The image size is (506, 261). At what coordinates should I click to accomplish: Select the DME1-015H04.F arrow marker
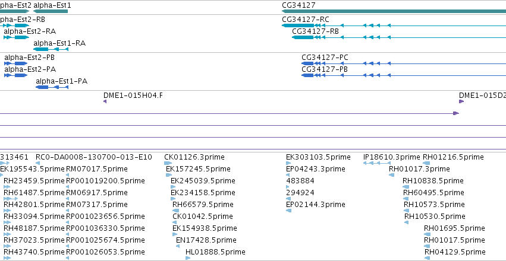[105, 101]
